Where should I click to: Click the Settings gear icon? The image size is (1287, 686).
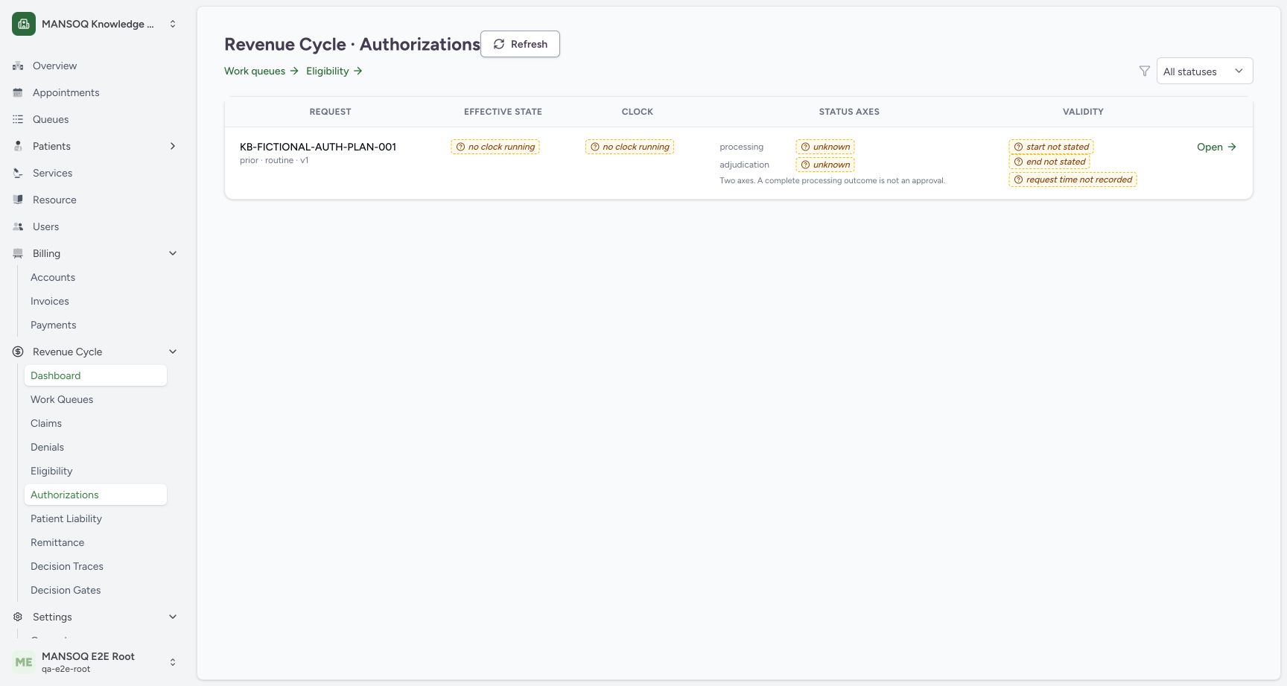(18, 617)
